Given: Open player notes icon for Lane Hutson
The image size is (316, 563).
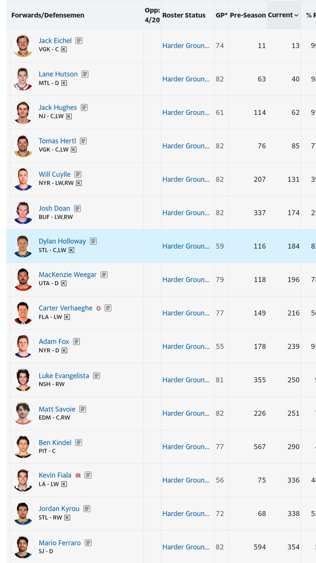Looking at the screenshot, I should (x=85, y=74).
